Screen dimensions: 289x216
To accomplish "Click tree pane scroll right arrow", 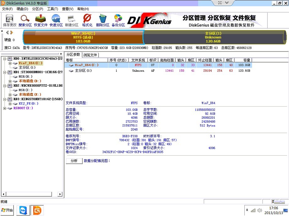I will click(x=60, y=194).
